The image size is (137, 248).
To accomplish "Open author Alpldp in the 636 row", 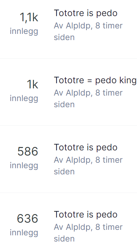I will tap(78, 227).
